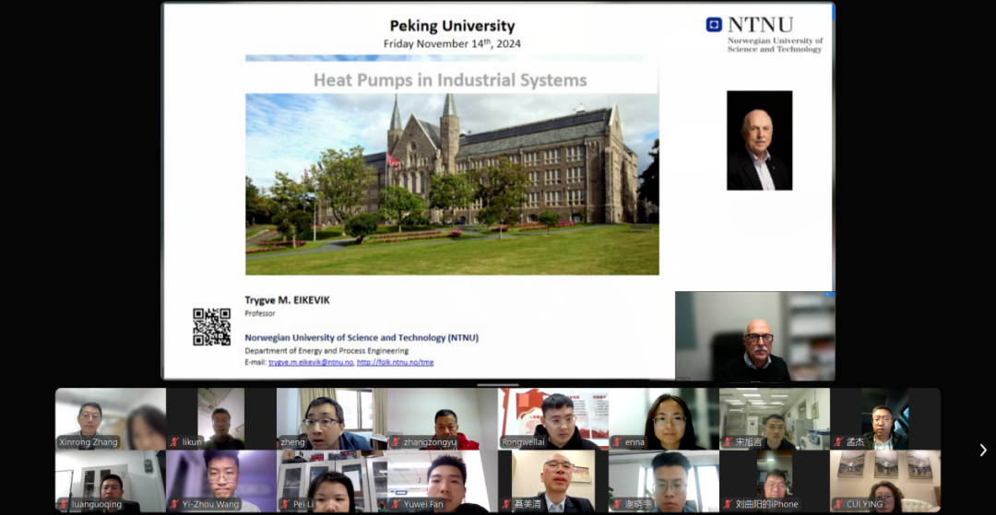Click 'Norwegian University of Science and Technology (NTNU)' line
Screen dimensions: 996x515
[x=362, y=337]
